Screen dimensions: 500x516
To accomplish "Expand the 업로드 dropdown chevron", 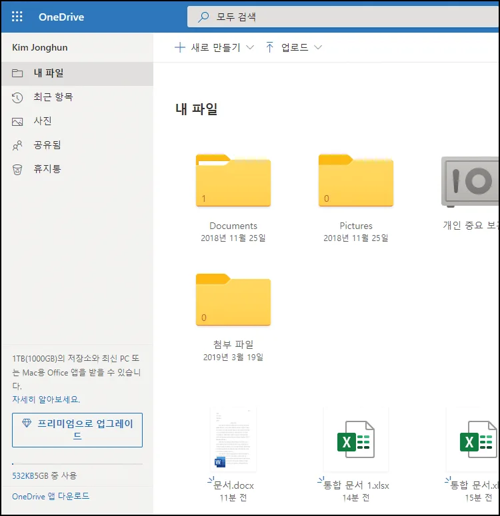I will click(x=318, y=48).
